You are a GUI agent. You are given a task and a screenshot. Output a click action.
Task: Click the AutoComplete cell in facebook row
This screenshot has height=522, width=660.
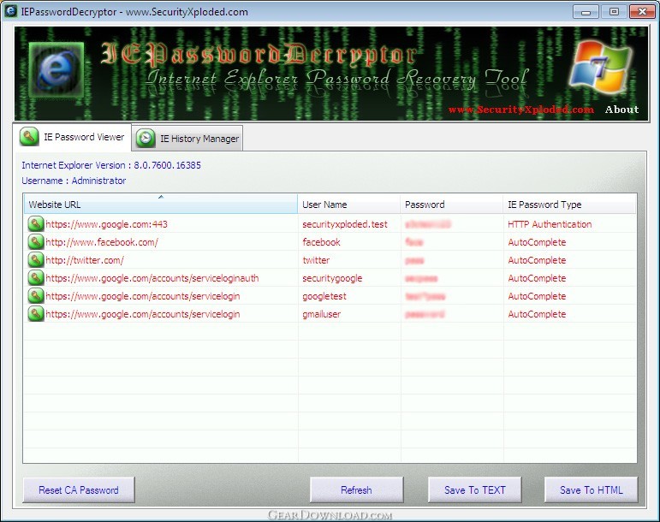[537, 242]
